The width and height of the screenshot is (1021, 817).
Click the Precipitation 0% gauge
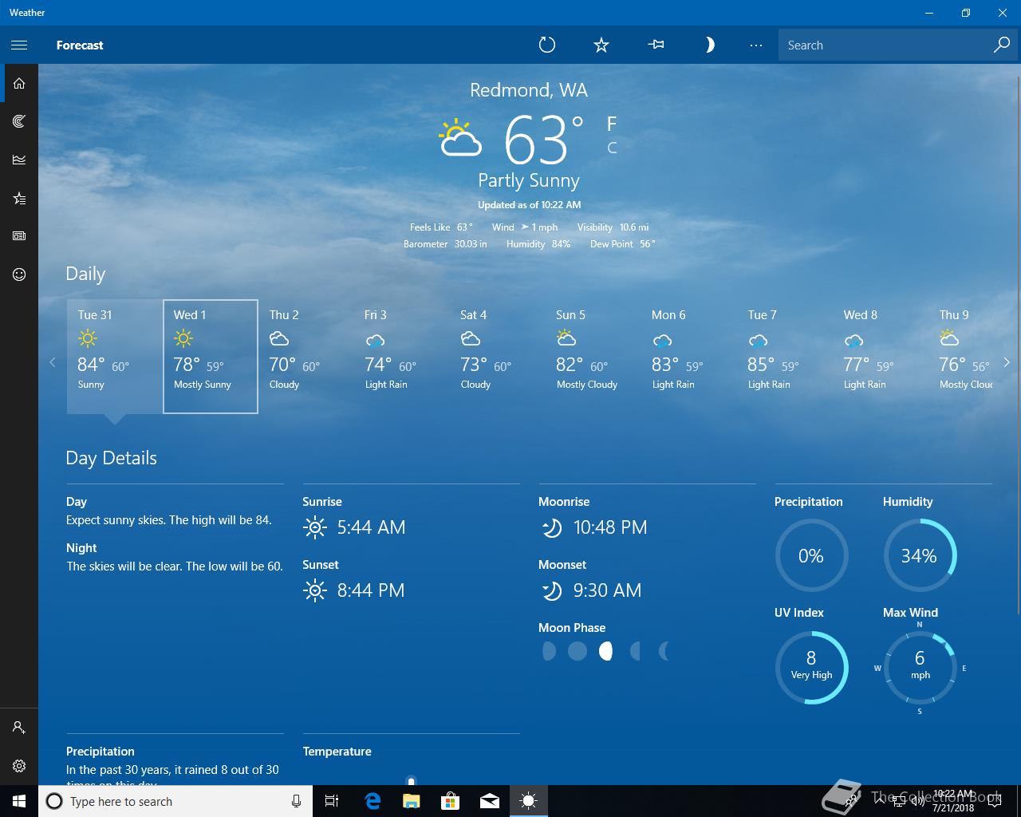pyautogui.click(x=811, y=555)
